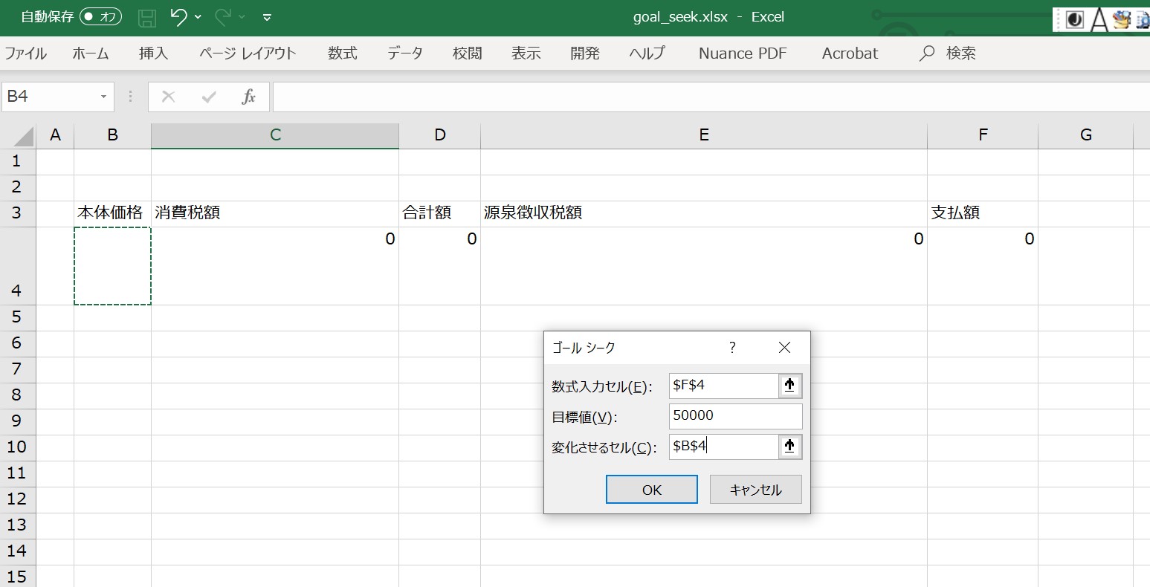Viewport: 1150px width, 587px height.
Task: Select column B header
Action: [x=113, y=135]
